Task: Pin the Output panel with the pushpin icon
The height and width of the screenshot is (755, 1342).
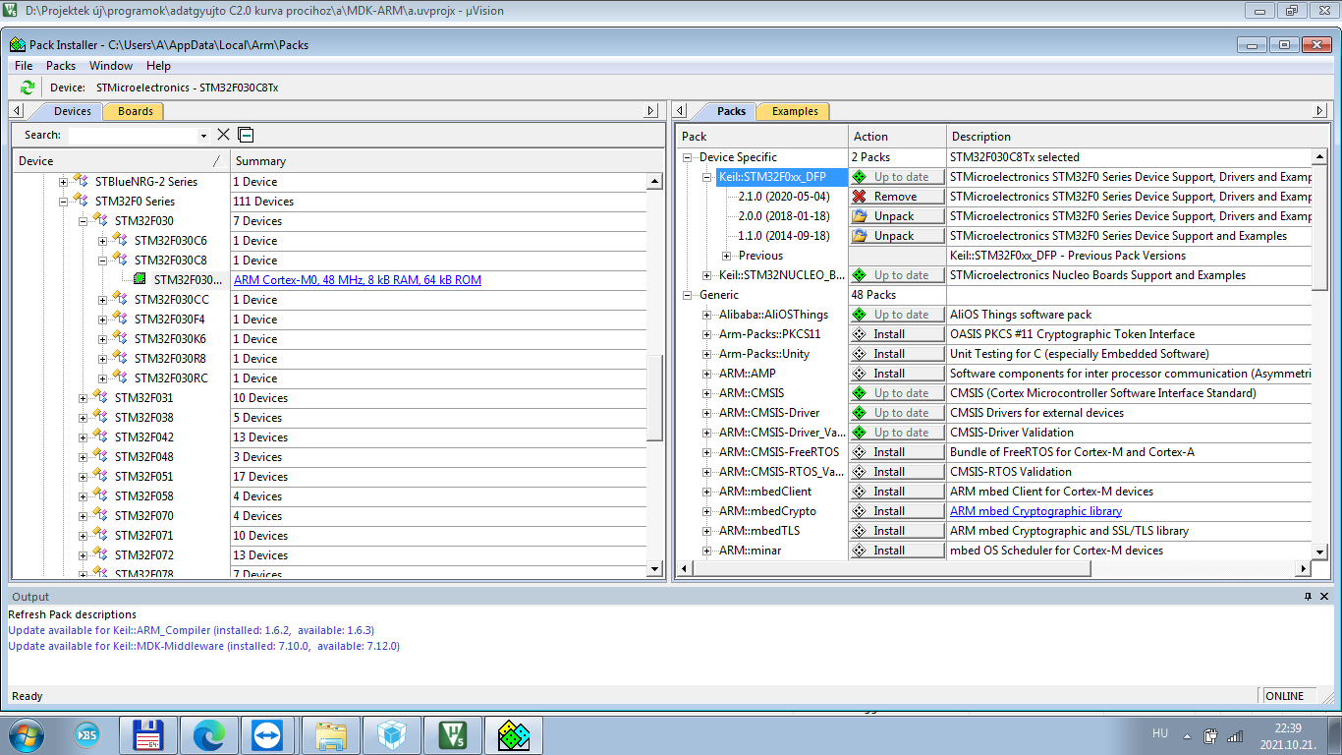Action: [x=1308, y=597]
